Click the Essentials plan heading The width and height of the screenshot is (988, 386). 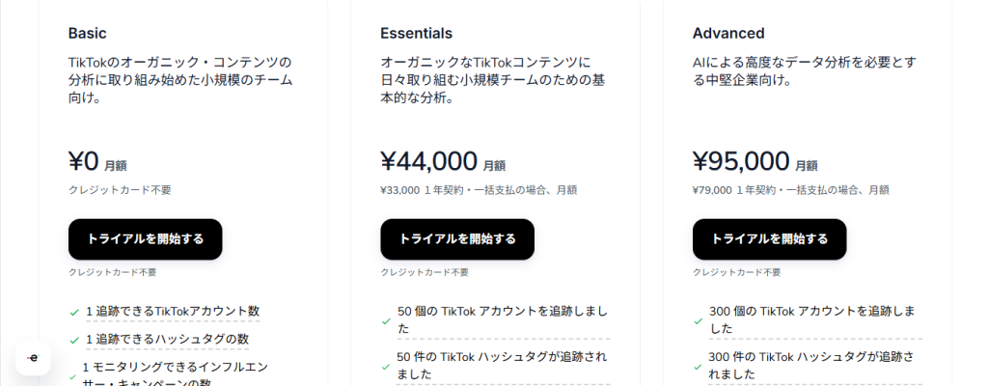(416, 33)
